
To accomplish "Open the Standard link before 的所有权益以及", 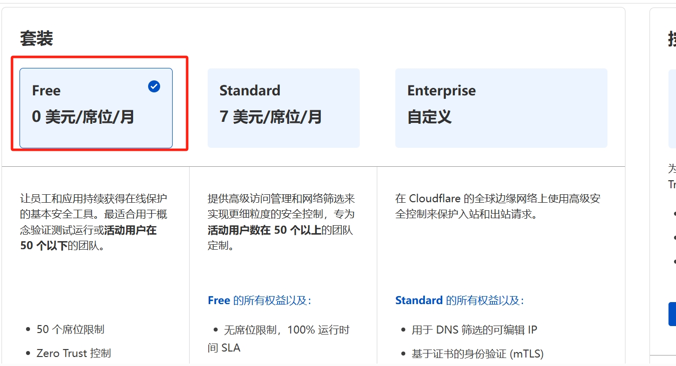I will (x=419, y=301).
